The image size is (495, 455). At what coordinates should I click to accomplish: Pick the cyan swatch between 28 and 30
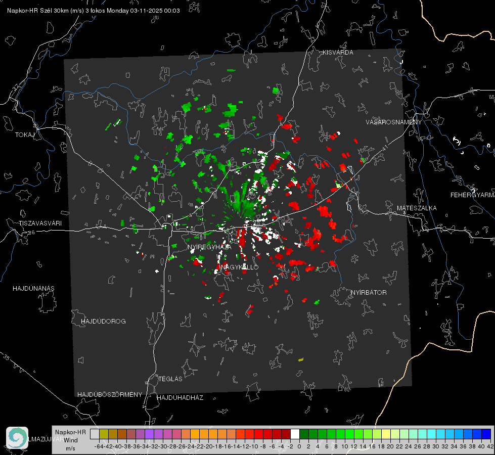click(x=432, y=434)
